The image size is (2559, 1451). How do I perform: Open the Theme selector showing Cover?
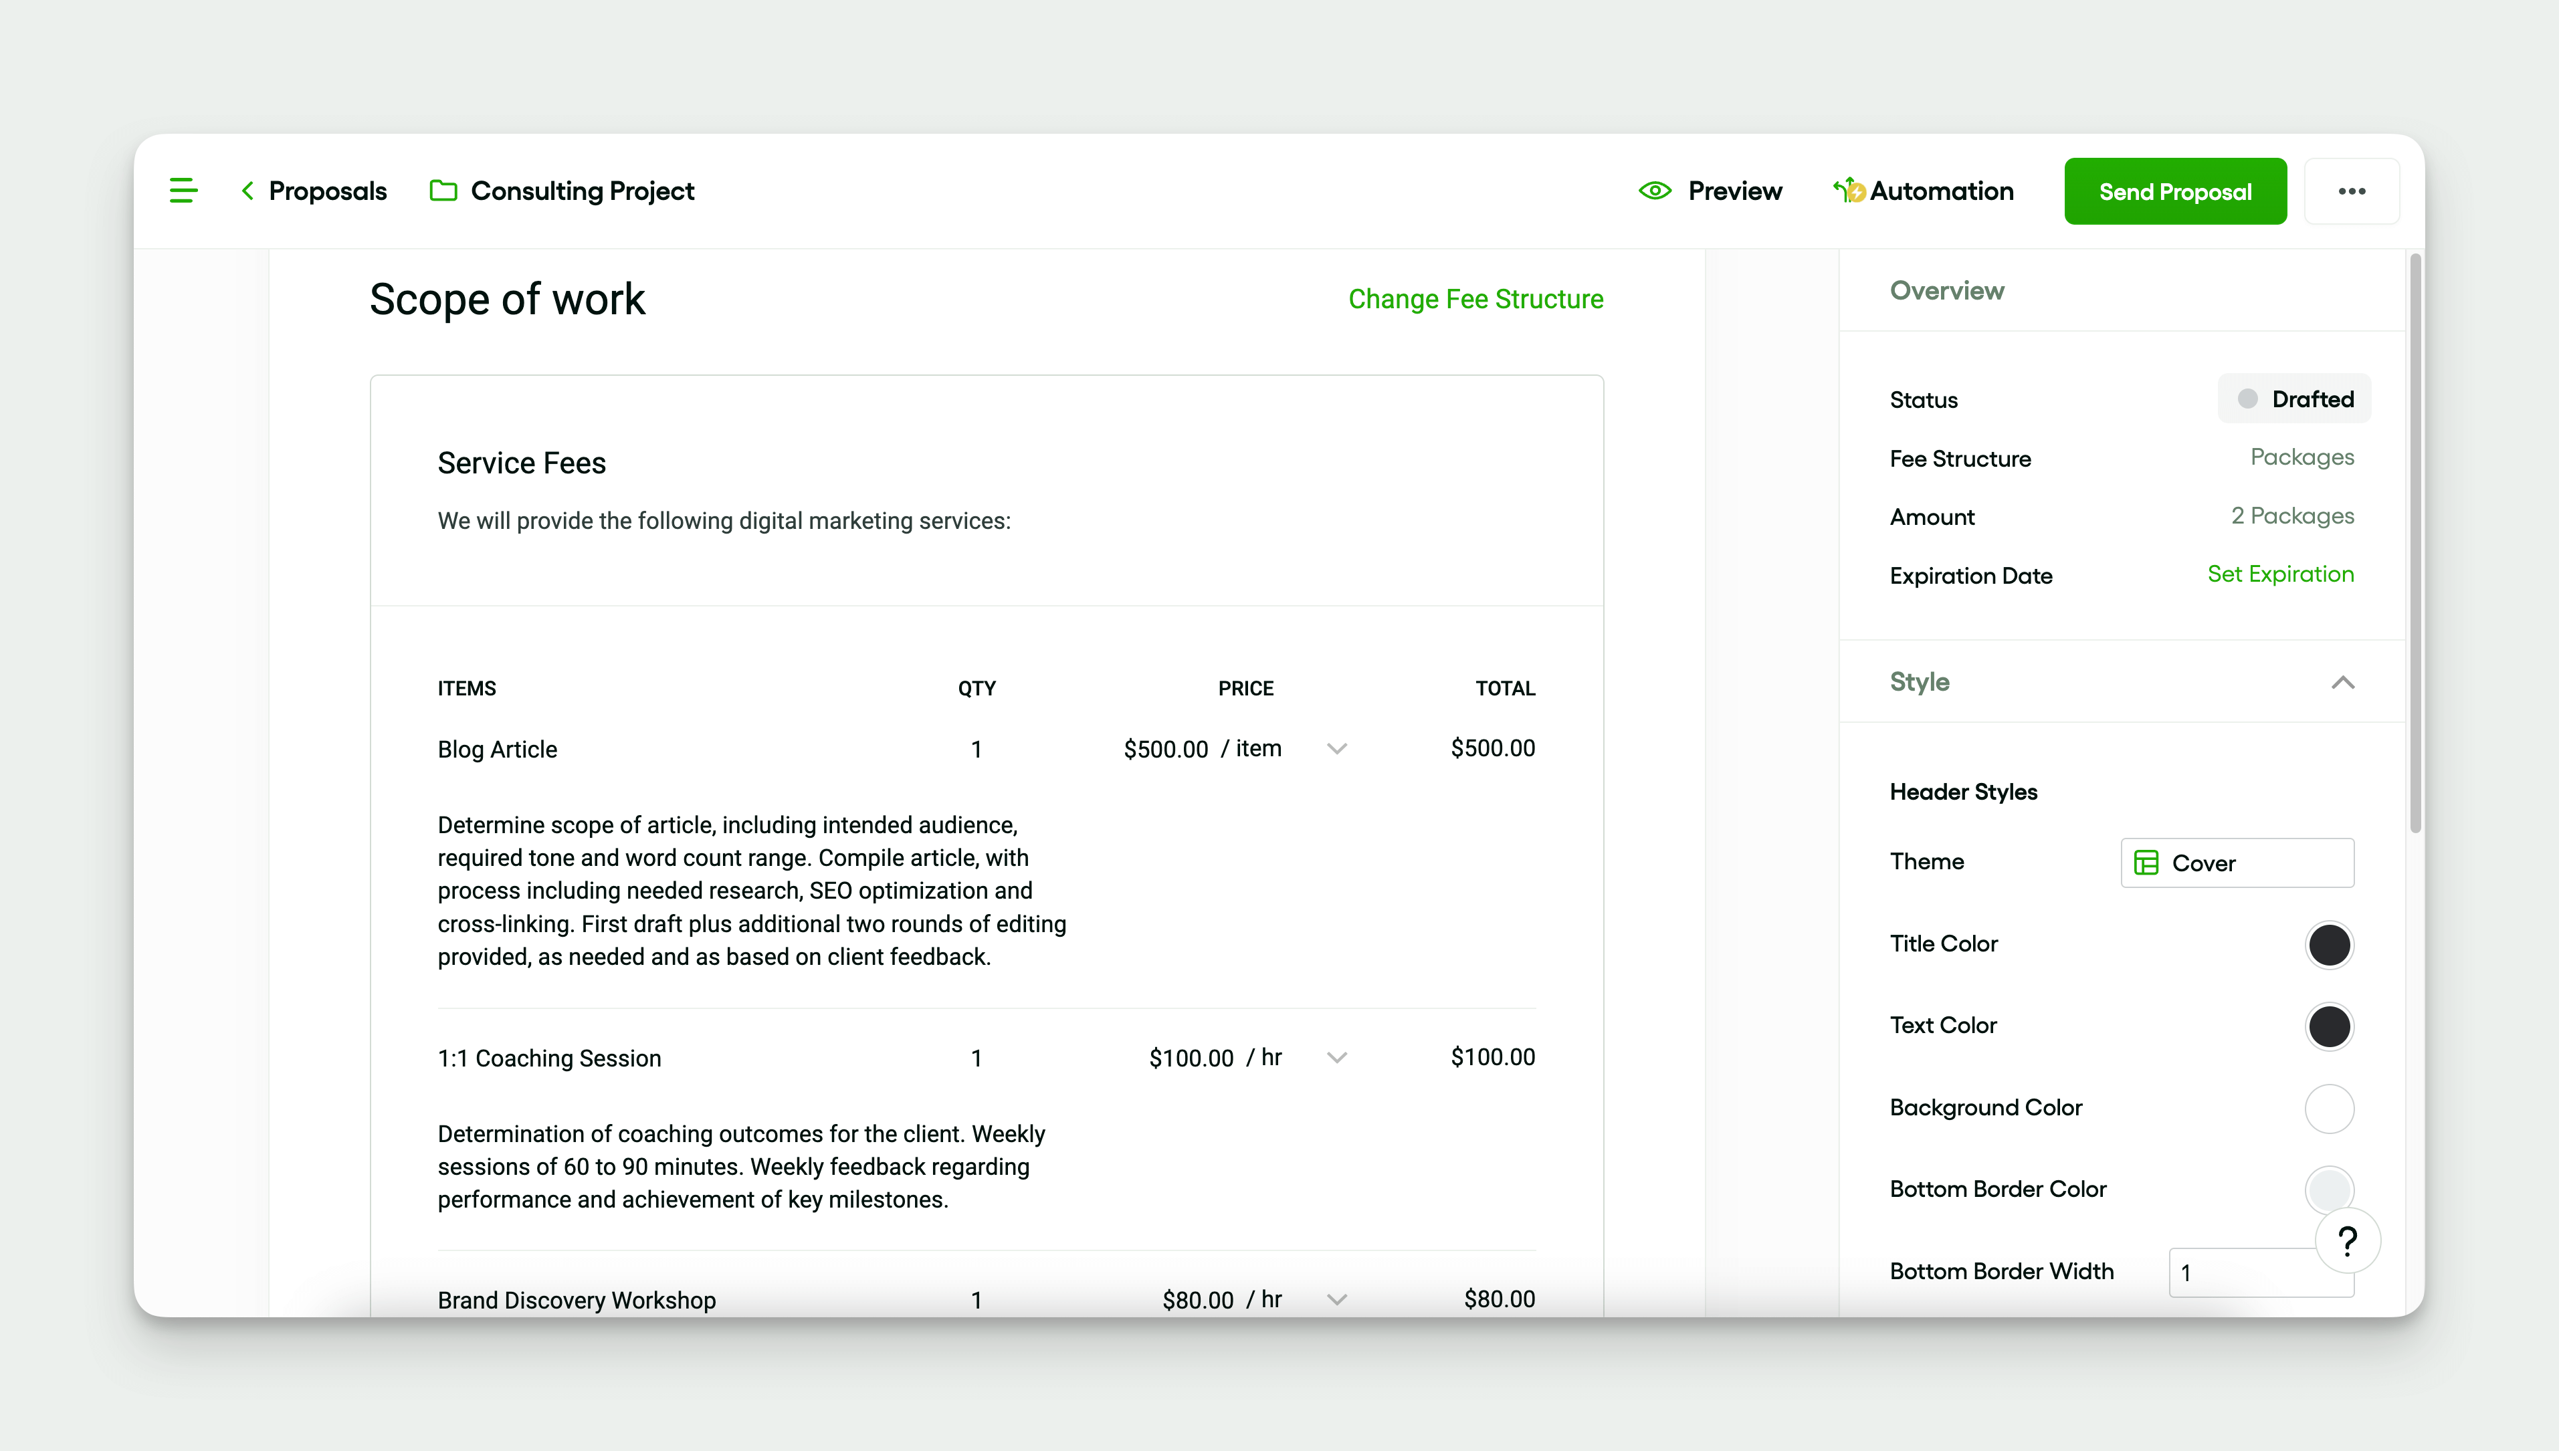[x=2236, y=862]
